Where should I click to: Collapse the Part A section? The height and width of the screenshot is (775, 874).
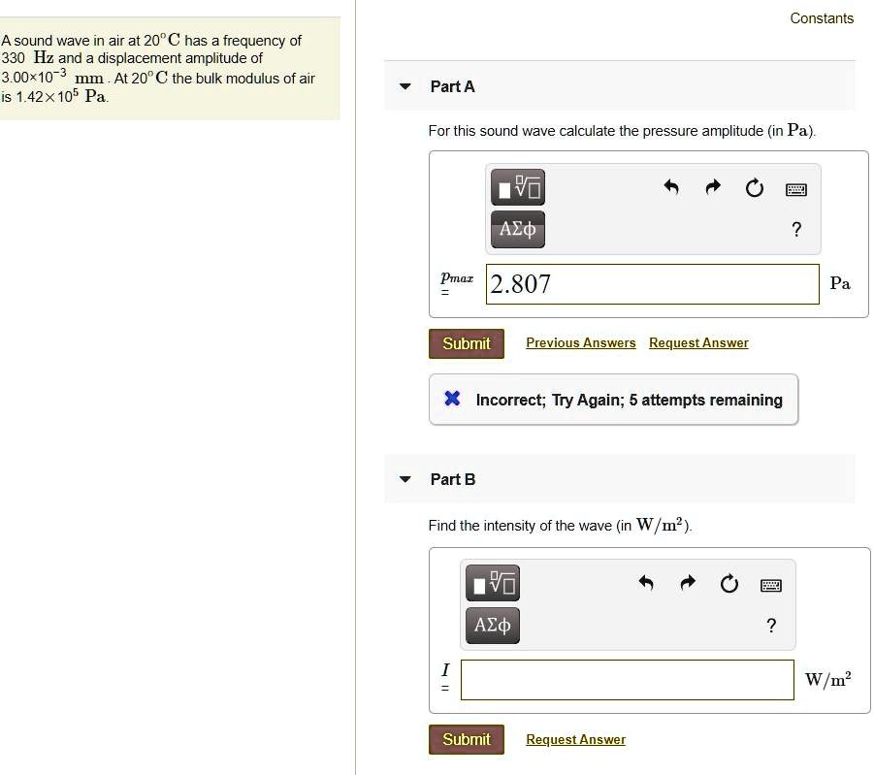tap(405, 86)
